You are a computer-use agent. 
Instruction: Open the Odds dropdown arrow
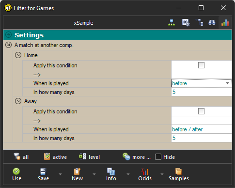coord(162,174)
